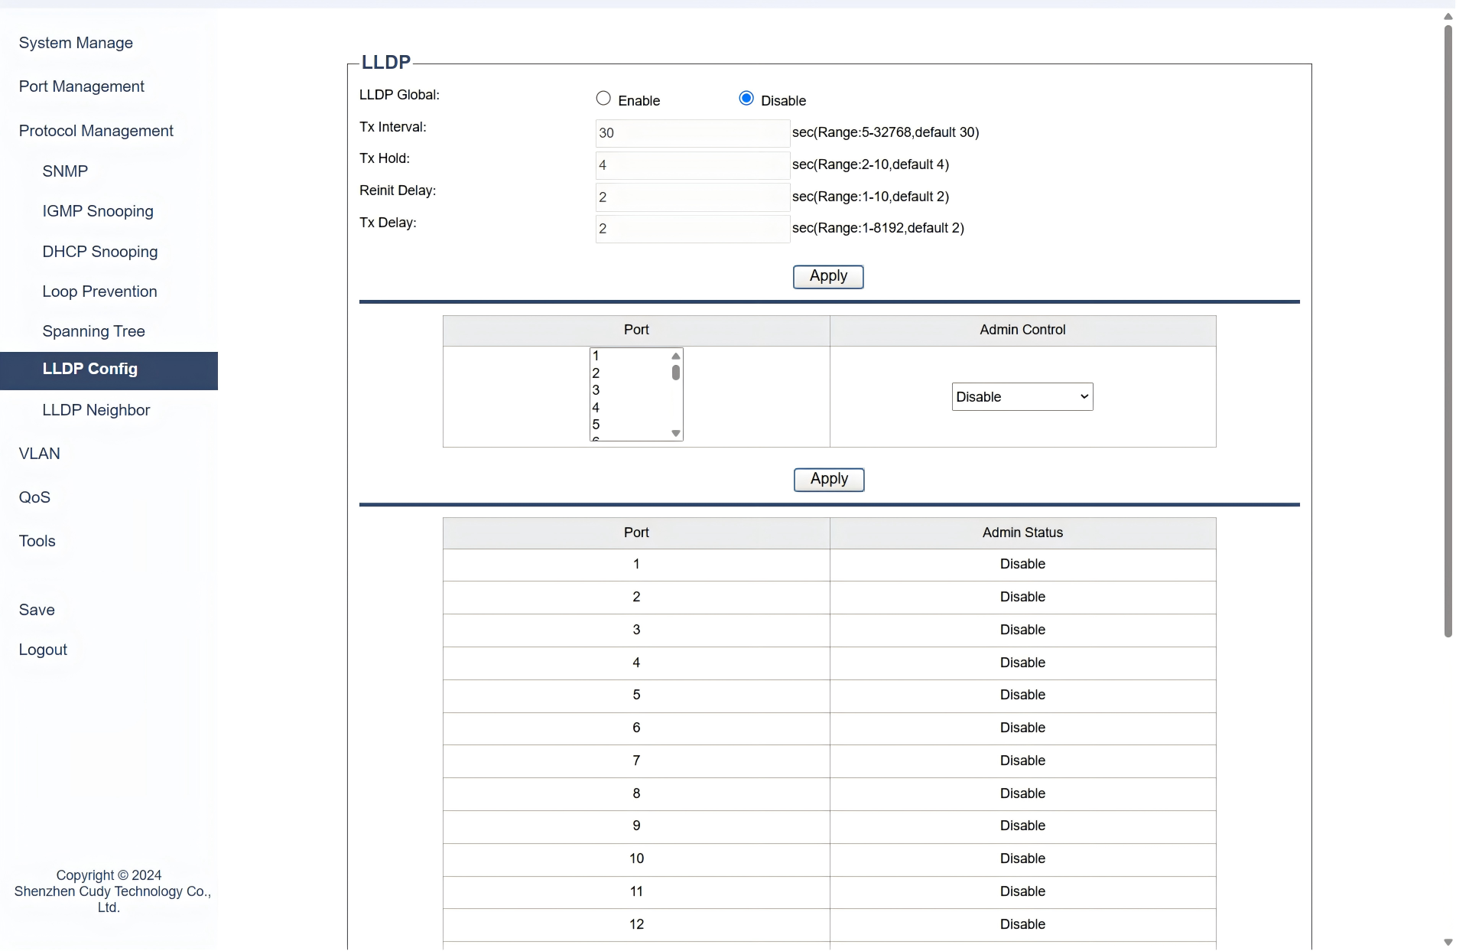Click the Tx Interval input field
1469x951 pixels.
(692, 133)
